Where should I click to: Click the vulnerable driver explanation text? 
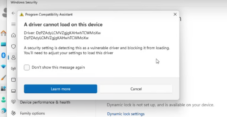pos(97,51)
